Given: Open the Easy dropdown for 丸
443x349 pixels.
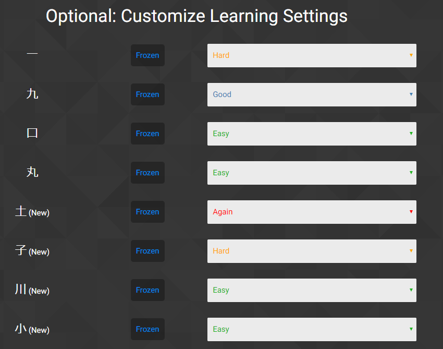Looking at the screenshot, I should point(312,173).
